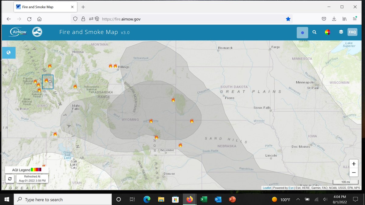Click the fire icon west of Yellowstone Park
Screen dimensions: 365x205
pos(75,87)
